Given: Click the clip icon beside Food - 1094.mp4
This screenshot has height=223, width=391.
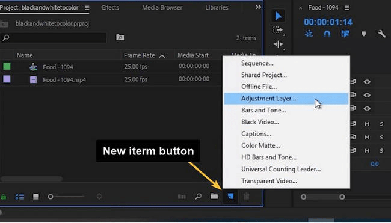Looking at the screenshot, I should pyautogui.click(x=34, y=79).
